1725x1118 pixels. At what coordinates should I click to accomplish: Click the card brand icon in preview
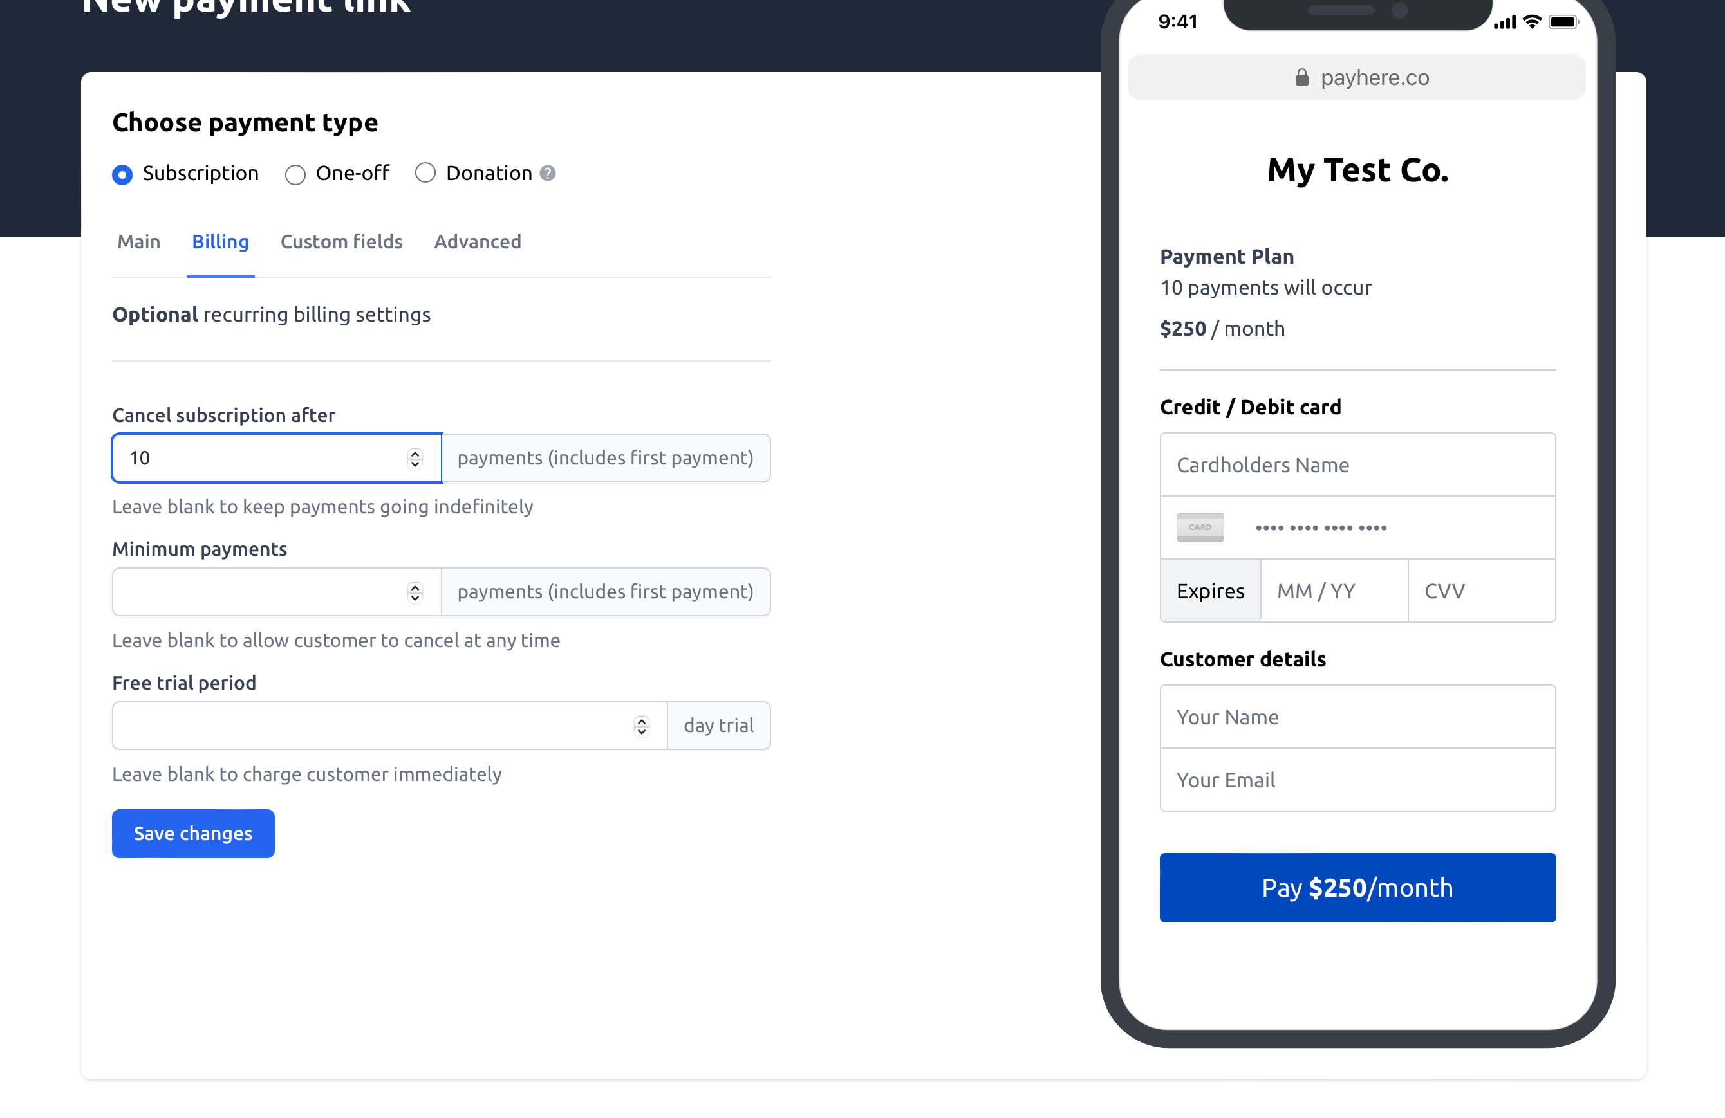click(1200, 527)
